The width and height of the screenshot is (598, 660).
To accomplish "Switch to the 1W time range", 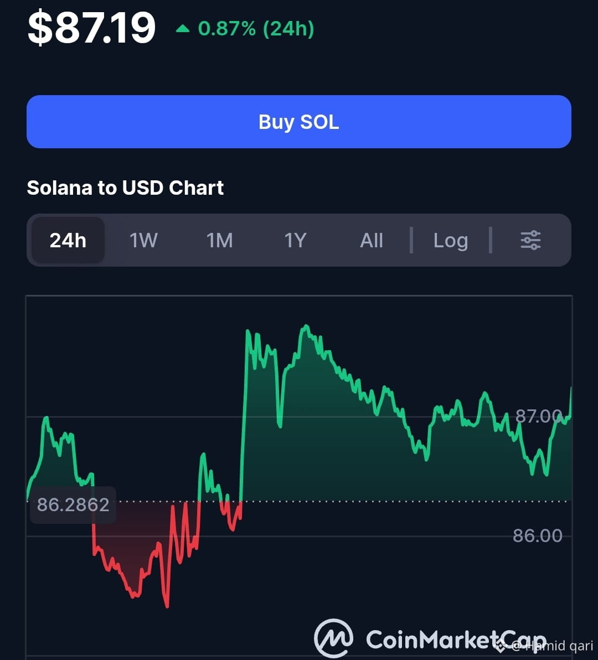I will (143, 240).
